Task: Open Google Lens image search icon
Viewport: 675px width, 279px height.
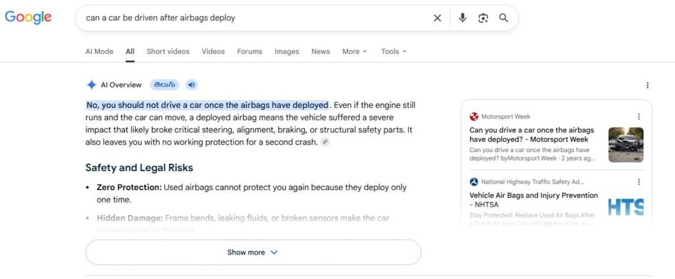Action: 483,18
